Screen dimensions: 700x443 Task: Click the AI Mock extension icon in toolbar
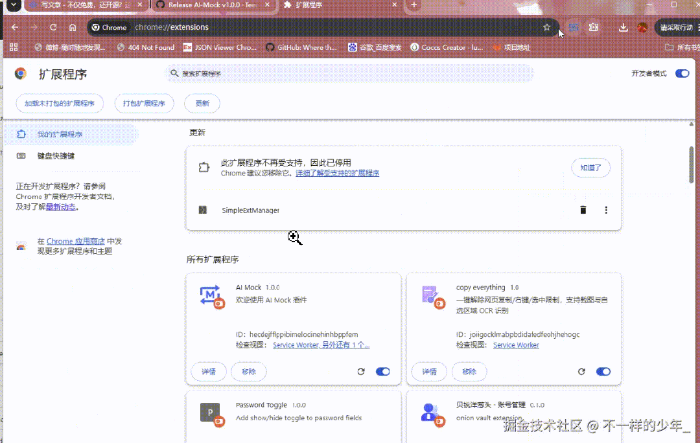(574, 28)
